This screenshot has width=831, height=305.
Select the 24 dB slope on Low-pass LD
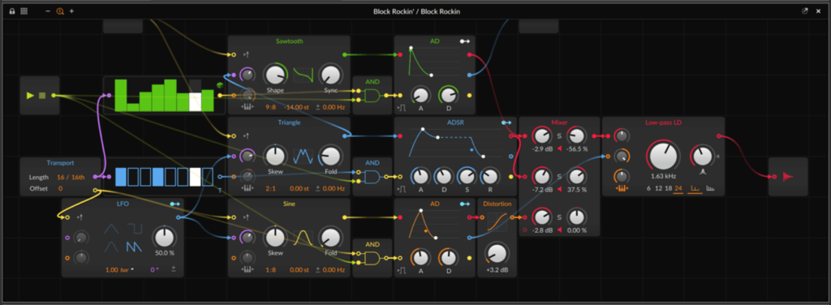(678, 188)
